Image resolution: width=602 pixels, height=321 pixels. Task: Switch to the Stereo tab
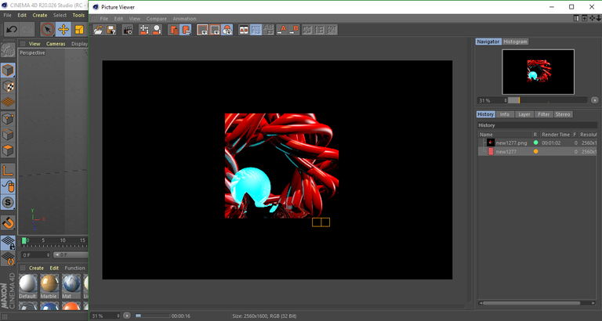[x=563, y=114]
